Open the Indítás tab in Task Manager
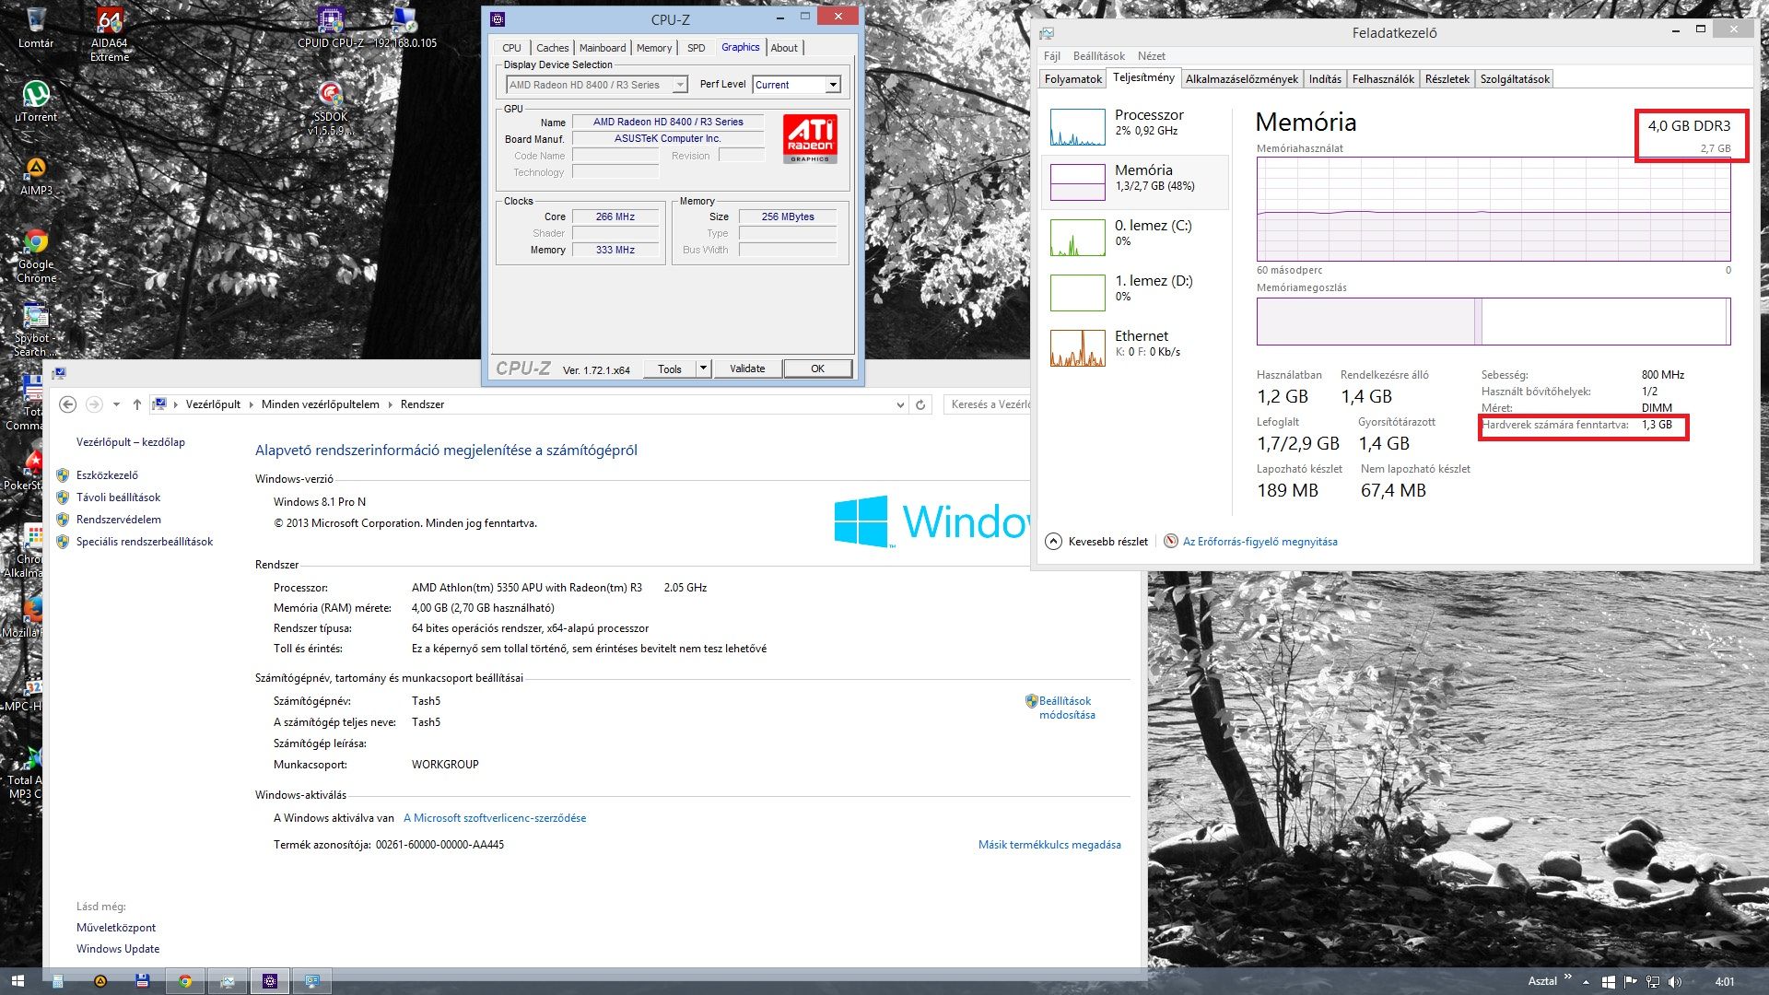Viewport: 1769px width, 995px height. (x=1325, y=79)
